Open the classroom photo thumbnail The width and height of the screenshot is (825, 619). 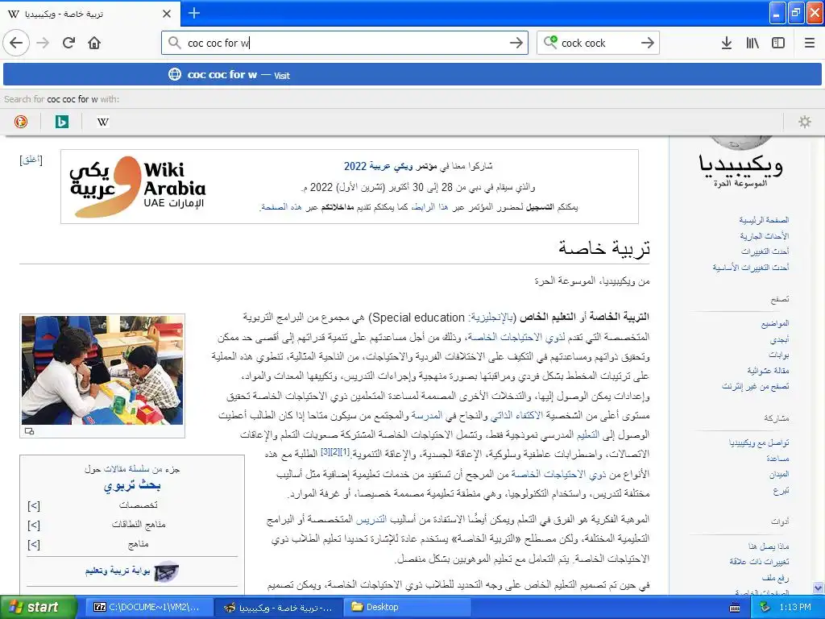(102, 370)
